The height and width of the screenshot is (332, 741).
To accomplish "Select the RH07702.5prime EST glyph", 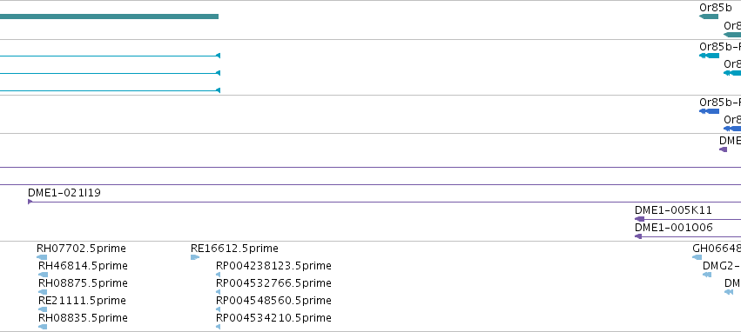I will pos(42,257).
